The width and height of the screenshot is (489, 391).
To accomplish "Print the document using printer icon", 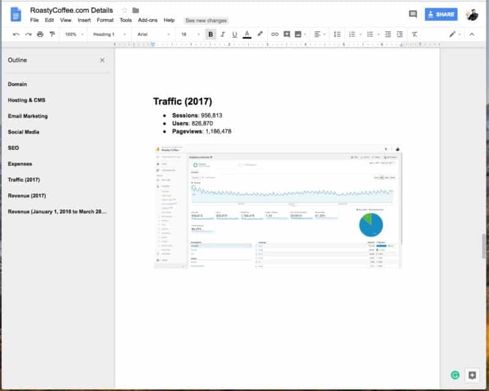I will pyautogui.click(x=40, y=34).
